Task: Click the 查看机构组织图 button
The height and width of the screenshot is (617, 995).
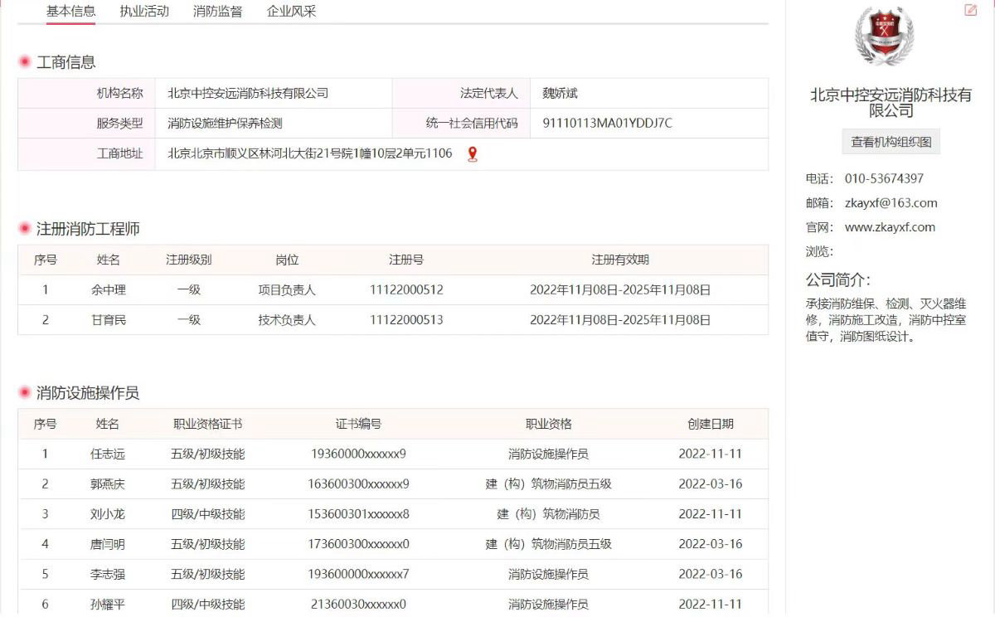Action: [891, 142]
